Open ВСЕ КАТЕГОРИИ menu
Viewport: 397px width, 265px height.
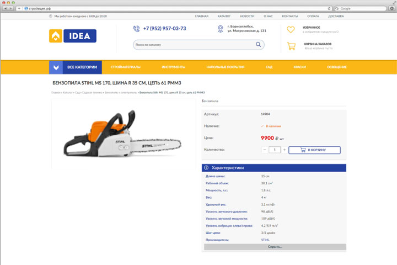pos(82,67)
